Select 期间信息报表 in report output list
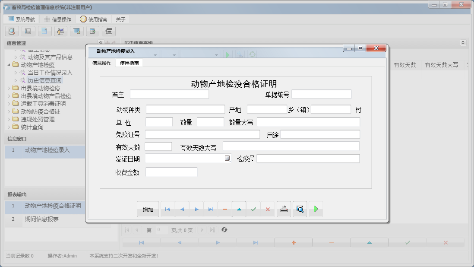The width and height of the screenshot is (474, 267). (x=42, y=219)
